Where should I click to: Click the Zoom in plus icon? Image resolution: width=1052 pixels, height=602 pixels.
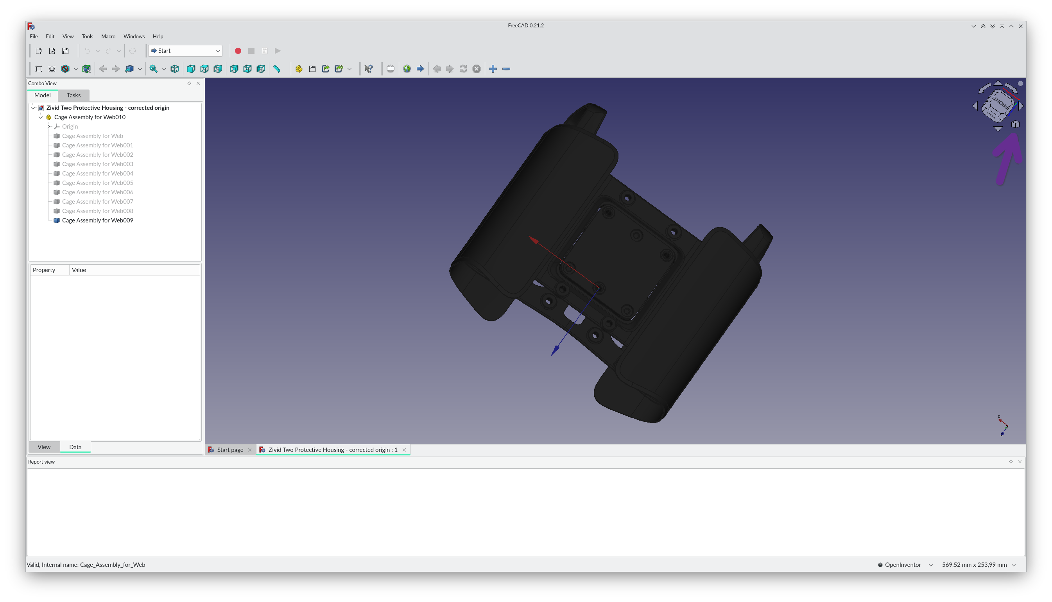click(493, 69)
